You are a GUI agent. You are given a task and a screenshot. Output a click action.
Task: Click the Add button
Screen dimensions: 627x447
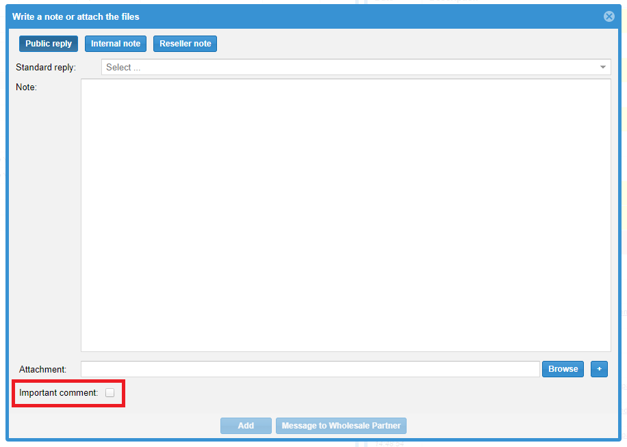pyautogui.click(x=246, y=426)
